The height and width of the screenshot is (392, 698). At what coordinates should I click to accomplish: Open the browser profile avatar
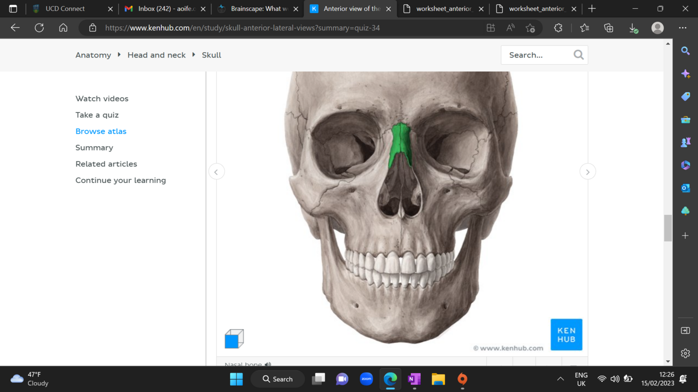coord(658,28)
